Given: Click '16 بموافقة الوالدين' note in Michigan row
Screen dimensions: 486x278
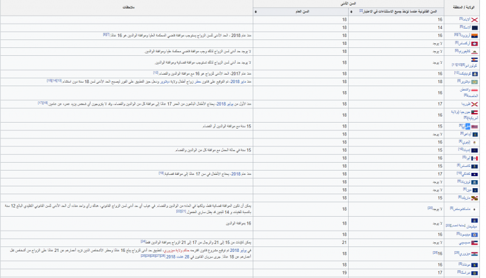Looking at the screenshot, I should 238,223.
